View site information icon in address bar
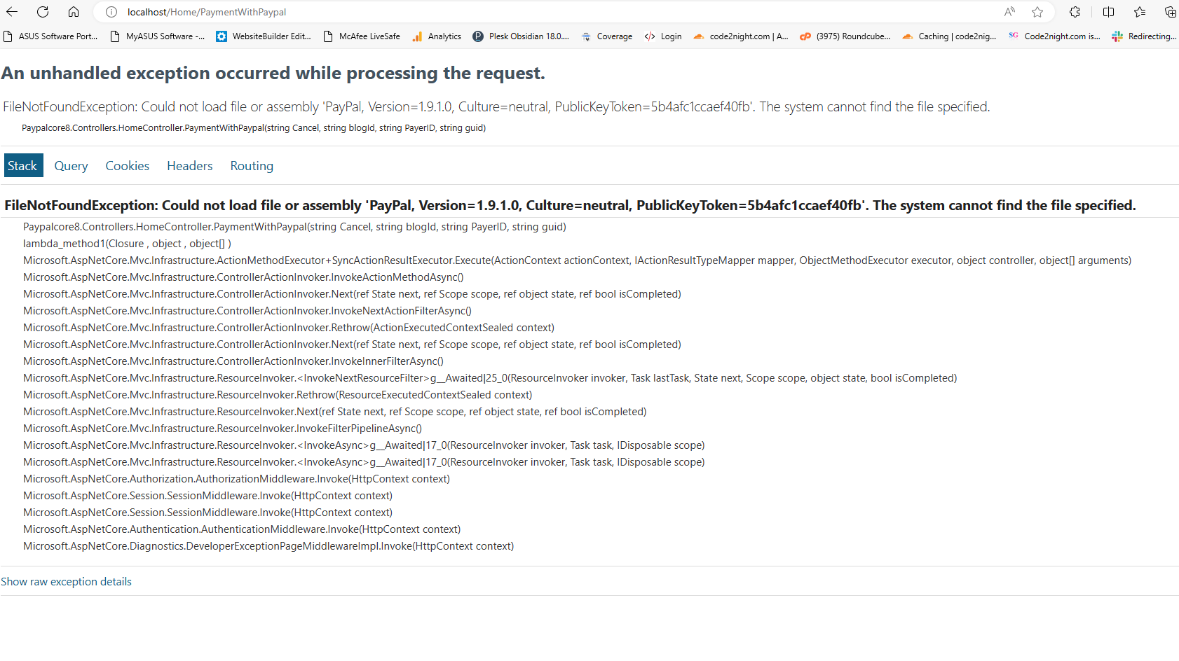 click(111, 12)
